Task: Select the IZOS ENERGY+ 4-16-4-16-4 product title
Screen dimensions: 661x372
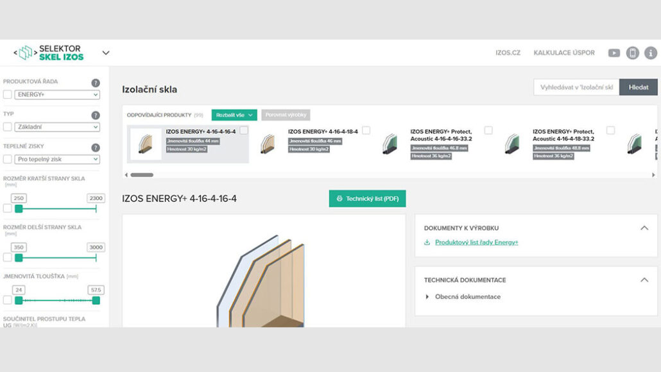Action: pos(201,131)
